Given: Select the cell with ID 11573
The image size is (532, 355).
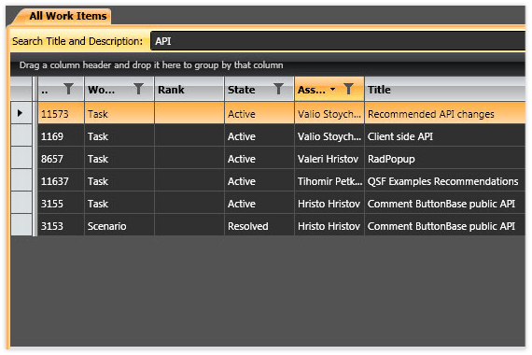Looking at the screenshot, I should pos(61,113).
